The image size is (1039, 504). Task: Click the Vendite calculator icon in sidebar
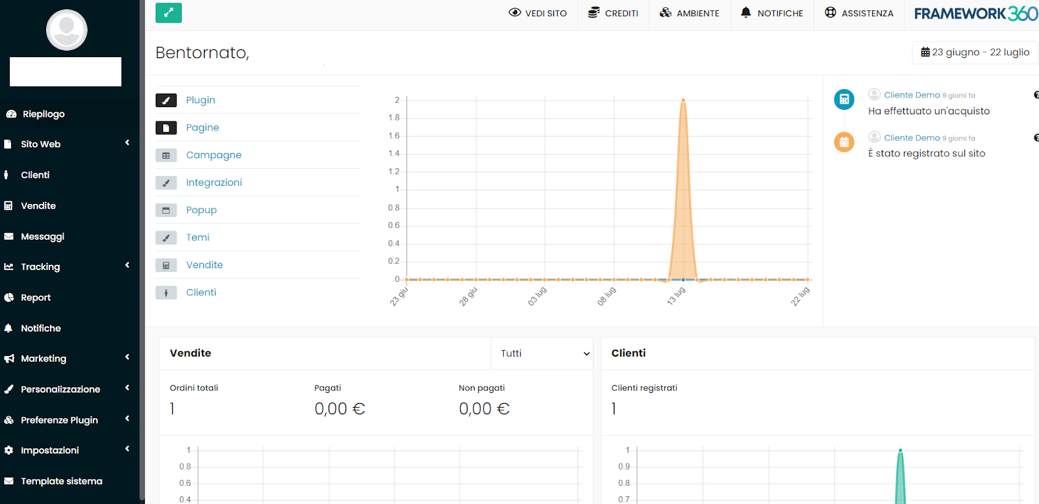pos(8,205)
